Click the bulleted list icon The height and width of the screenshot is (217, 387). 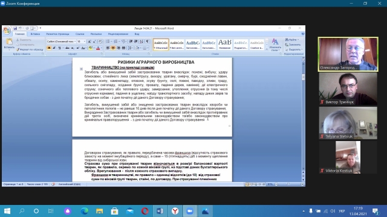tap(108, 42)
